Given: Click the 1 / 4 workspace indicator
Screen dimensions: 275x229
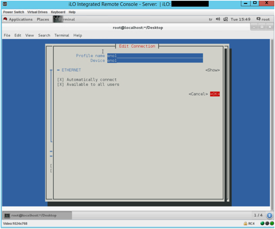Looking at the screenshot, I should [x=258, y=215].
